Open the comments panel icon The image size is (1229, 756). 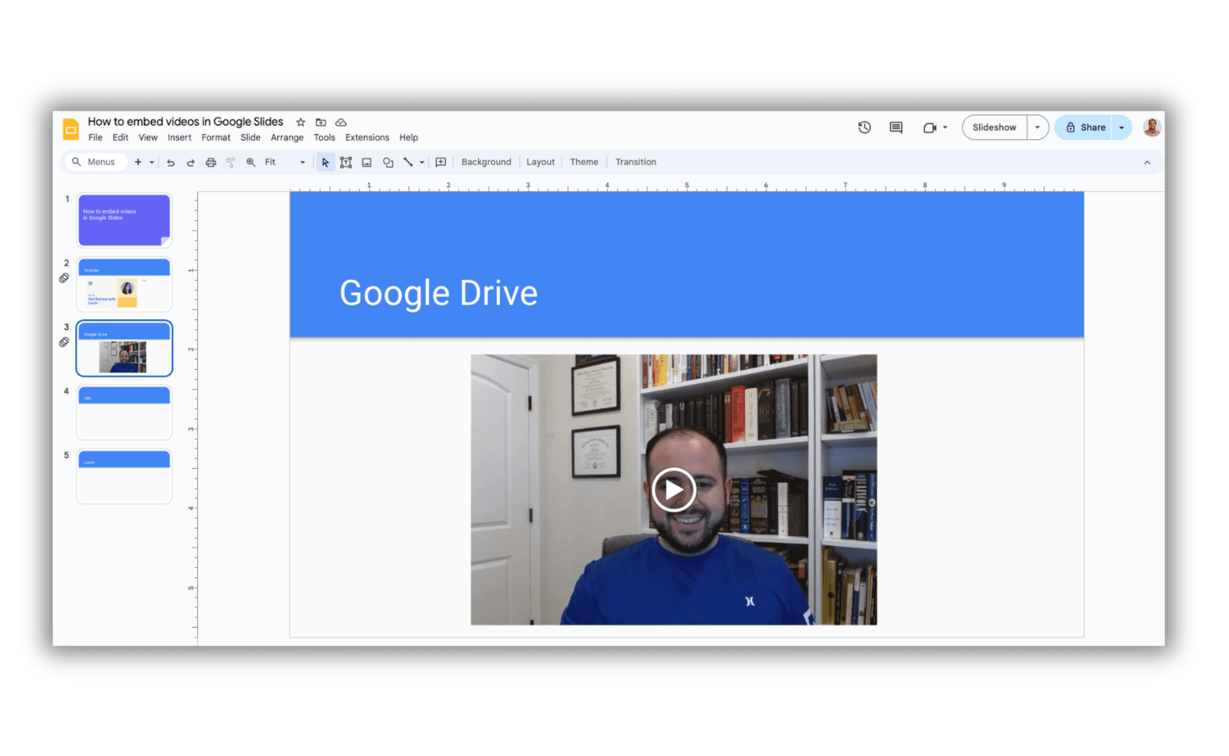(895, 128)
